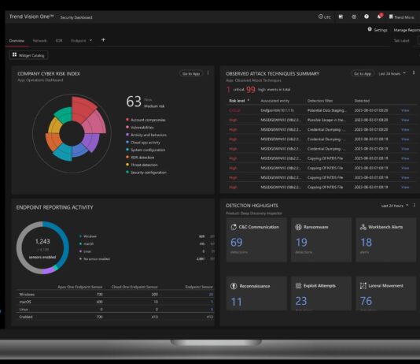Image resolution: width=420 pixels, height=364 pixels.
Task: Click the Trend Vision One logo
Action: (31, 17)
